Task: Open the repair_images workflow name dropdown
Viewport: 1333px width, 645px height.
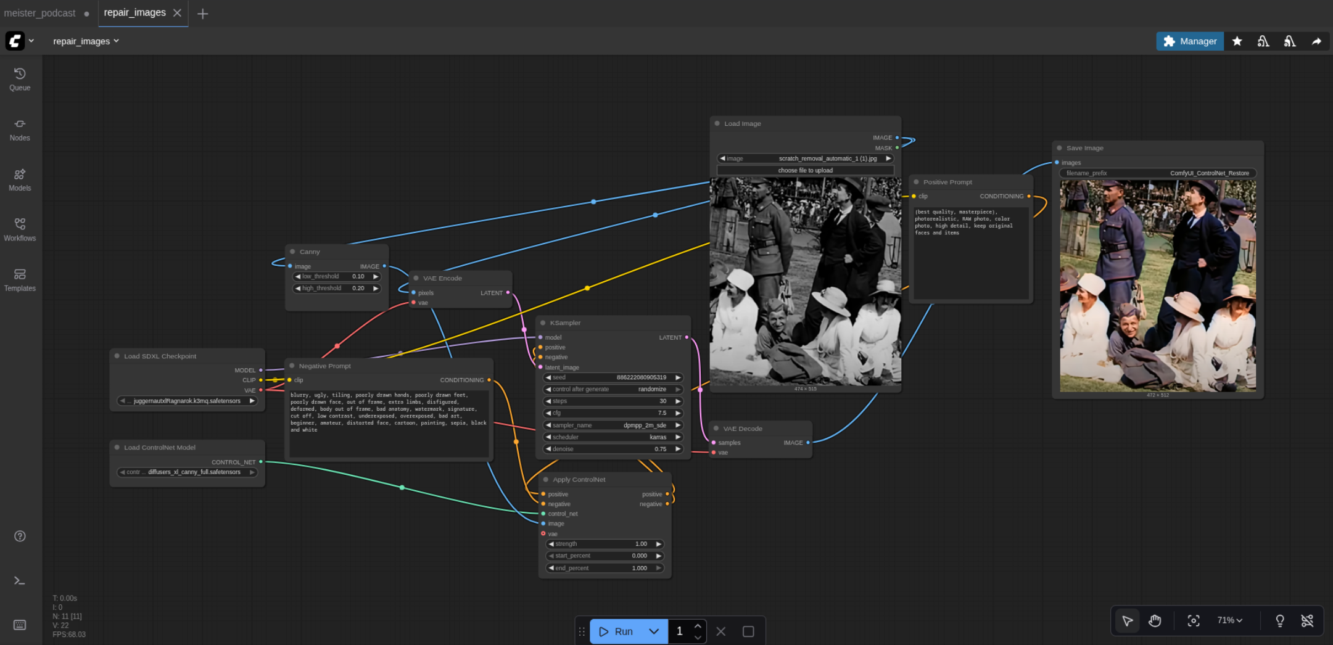Action: pyautogui.click(x=86, y=41)
